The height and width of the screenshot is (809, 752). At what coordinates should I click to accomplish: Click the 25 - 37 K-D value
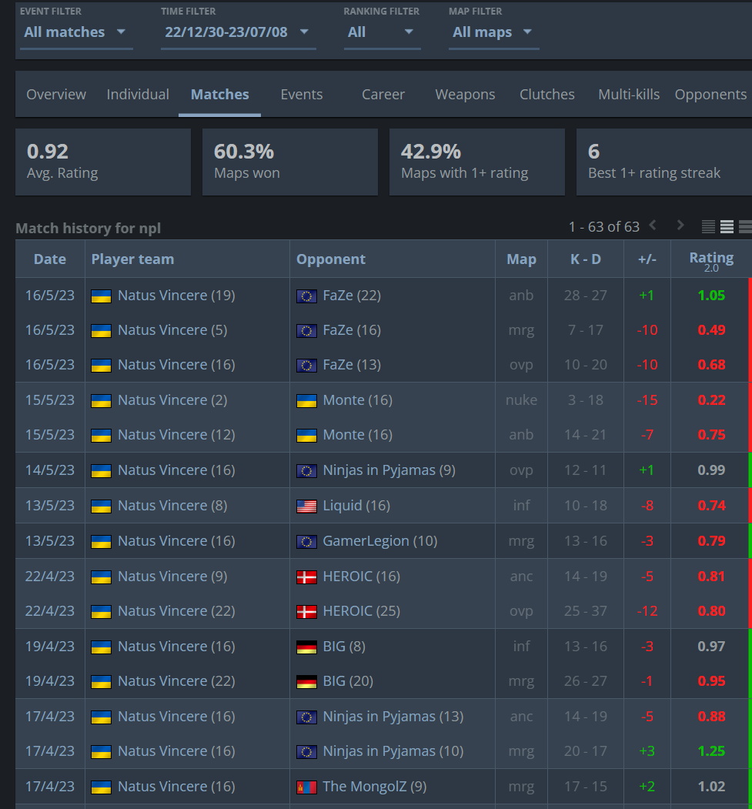[586, 611]
